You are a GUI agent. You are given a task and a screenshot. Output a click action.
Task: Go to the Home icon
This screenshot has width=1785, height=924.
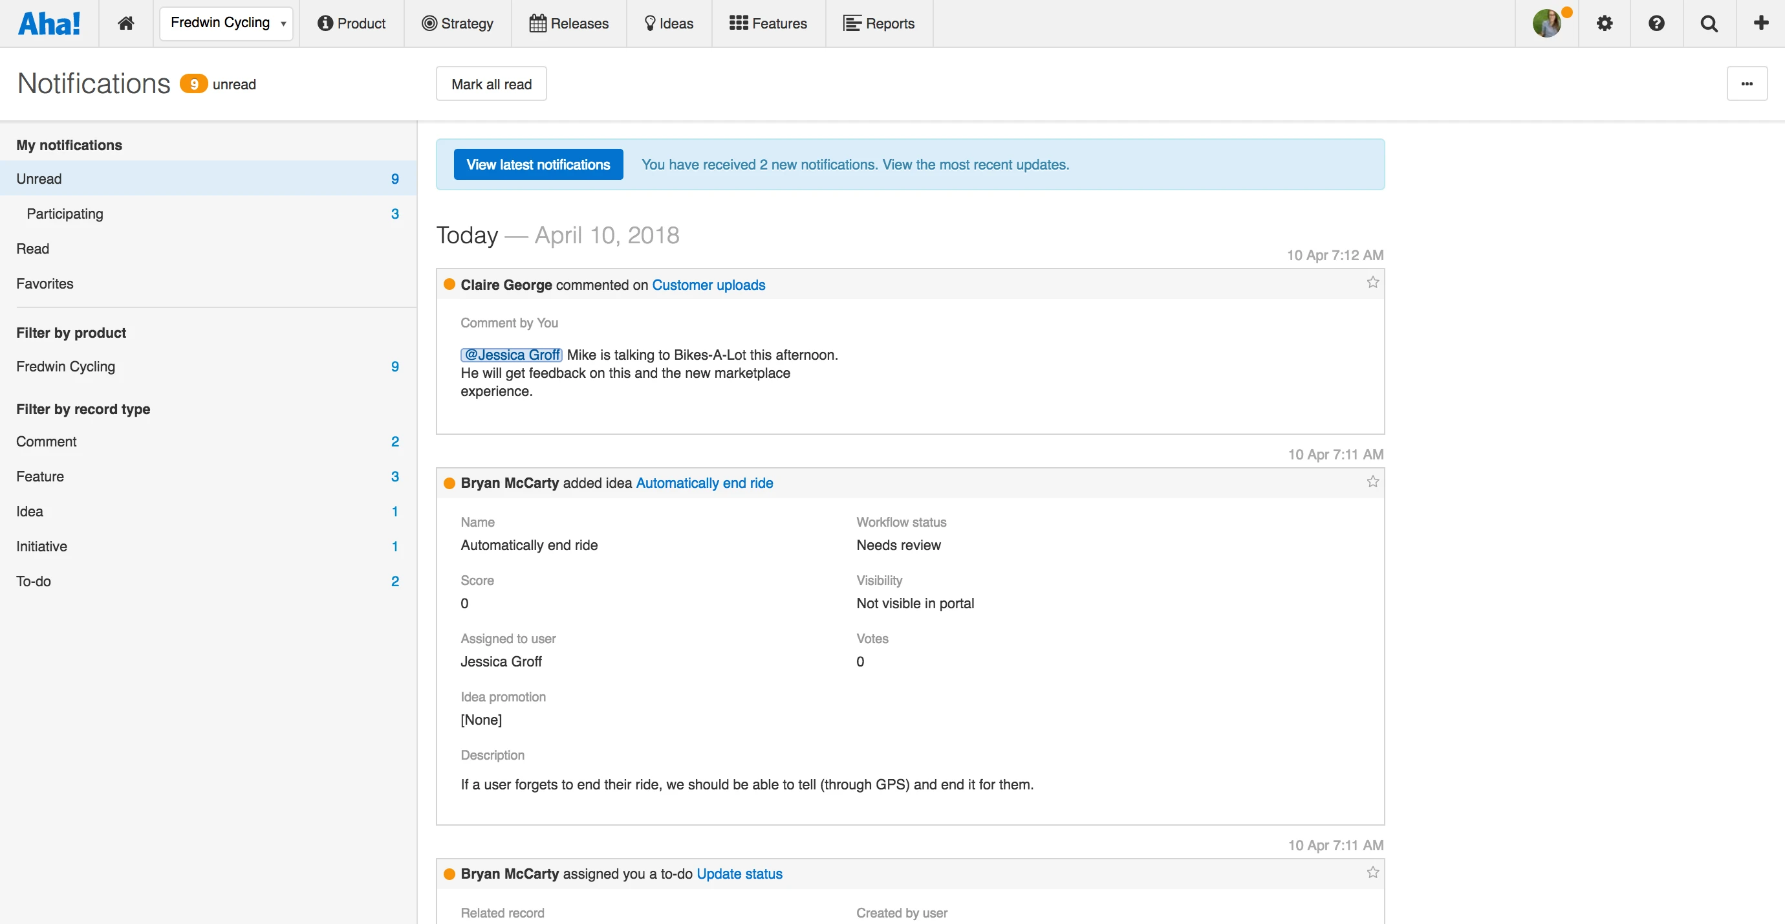125,23
